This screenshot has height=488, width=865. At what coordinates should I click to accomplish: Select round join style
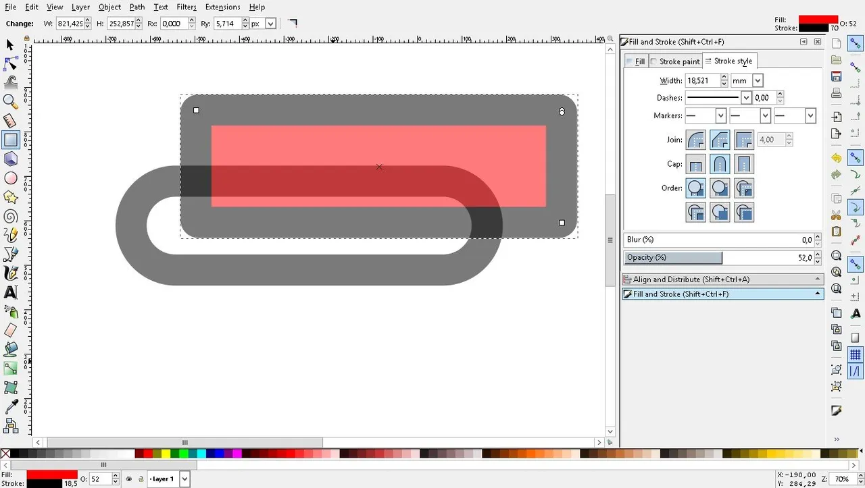click(696, 140)
